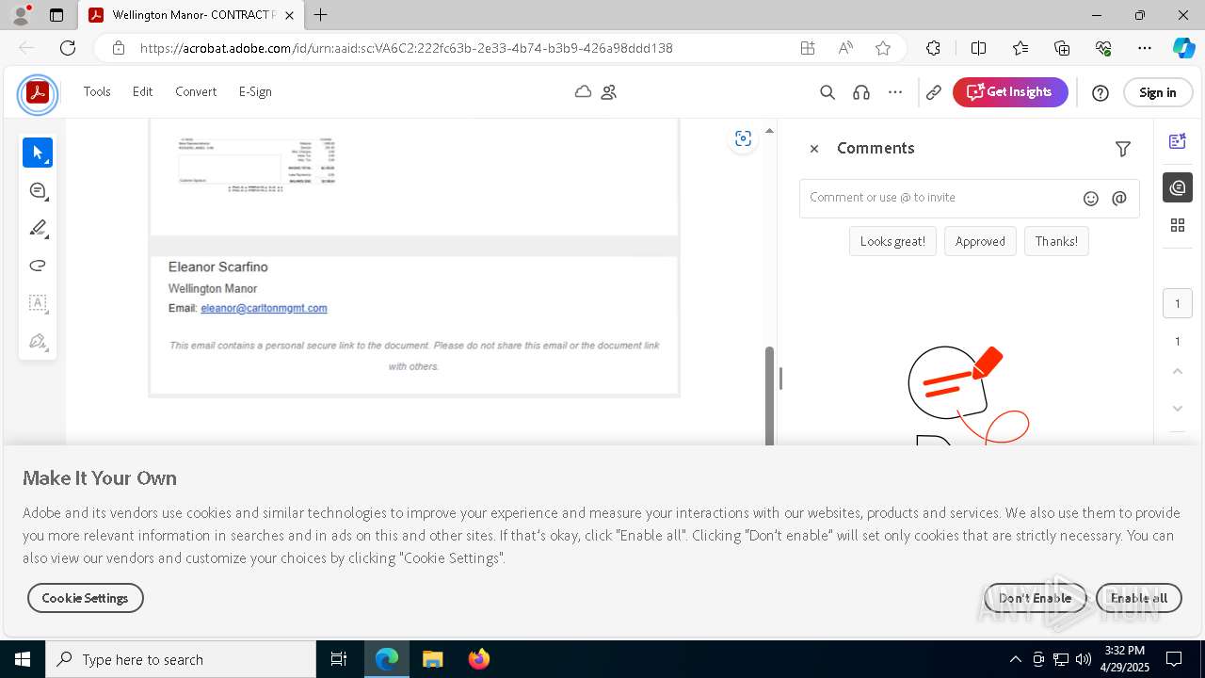The image size is (1205, 678).
Task: Launch Firefox from taskbar
Action: [x=479, y=659]
